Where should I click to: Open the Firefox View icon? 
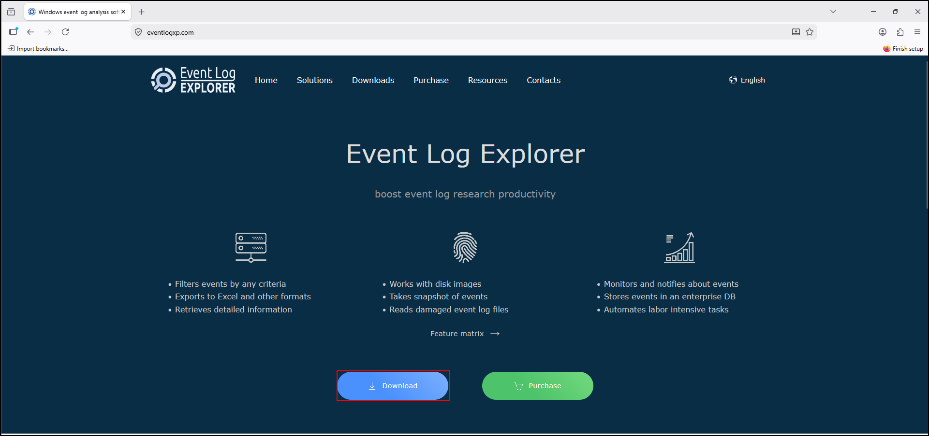pyautogui.click(x=11, y=12)
